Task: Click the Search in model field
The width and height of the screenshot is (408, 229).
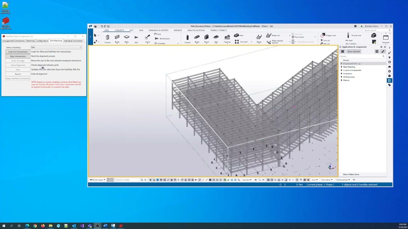Action: 127,180
